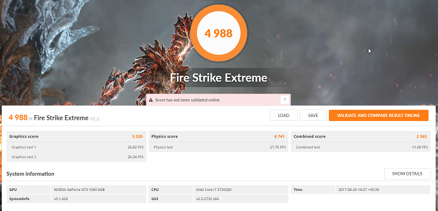Click the orange score circle showing 4 988

[x=219, y=33]
